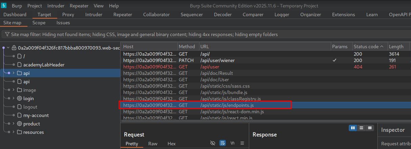This screenshot has height=149, width=411.
Task: Expand the image folder chevron
Action: tap(13, 90)
